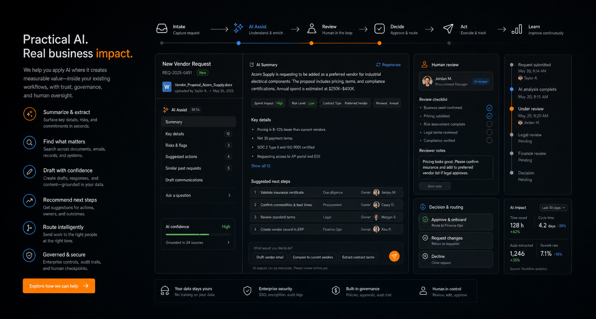Viewport: 596px width, 319px height.
Task: Select the Summary menu item
Action: (198, 122)
